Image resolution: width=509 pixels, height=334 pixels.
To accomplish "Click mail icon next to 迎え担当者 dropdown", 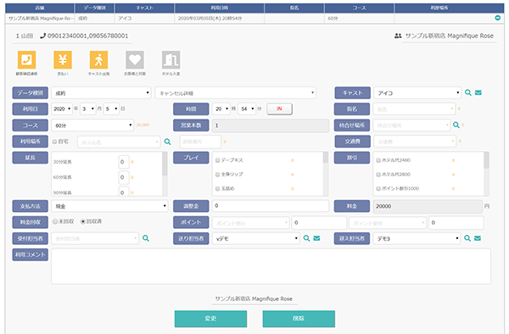I will click(x=478, y=238).
